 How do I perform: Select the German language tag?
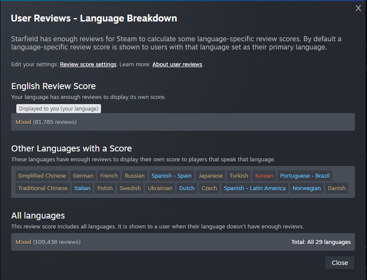coord(83,176)
